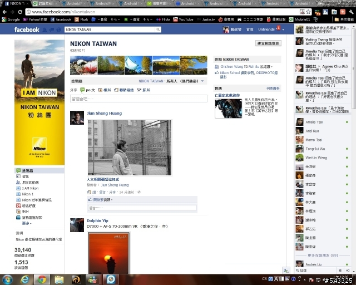Image resolution: width=356 pixels, height=285 pixels.
Task: Expand the 更多 list in left sidebar
Action: pyautogui.click(x=27, y=223)
